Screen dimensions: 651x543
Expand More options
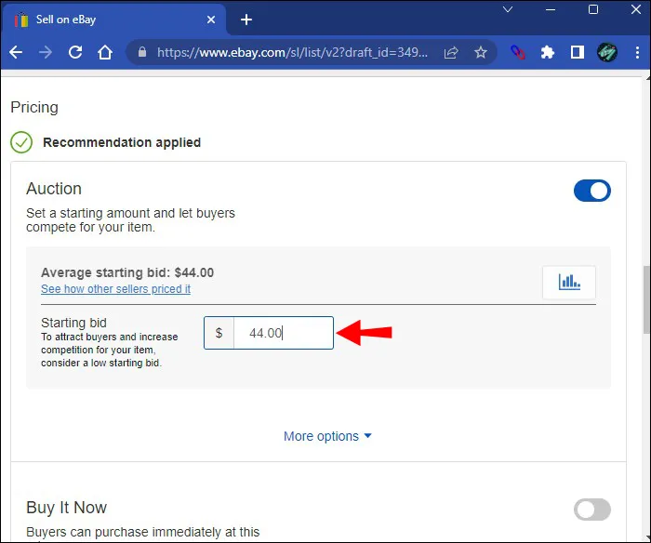tap(327, 436)
